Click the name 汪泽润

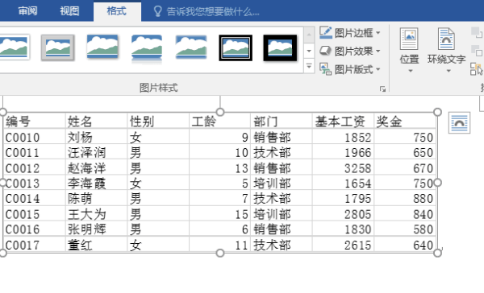pyautogui.click(x=87, y=152)
